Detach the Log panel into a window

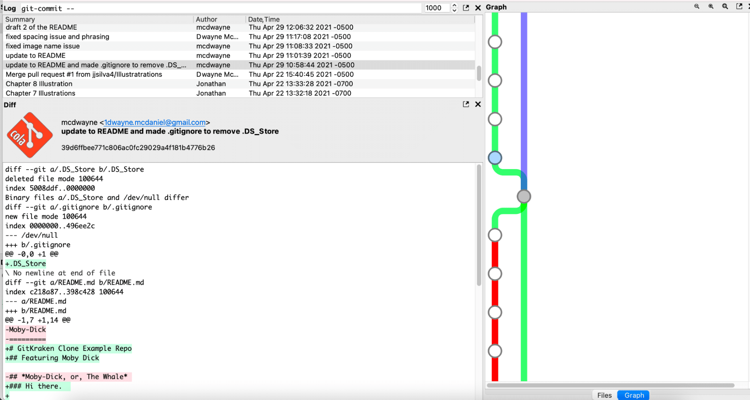(x=466, y=8)
